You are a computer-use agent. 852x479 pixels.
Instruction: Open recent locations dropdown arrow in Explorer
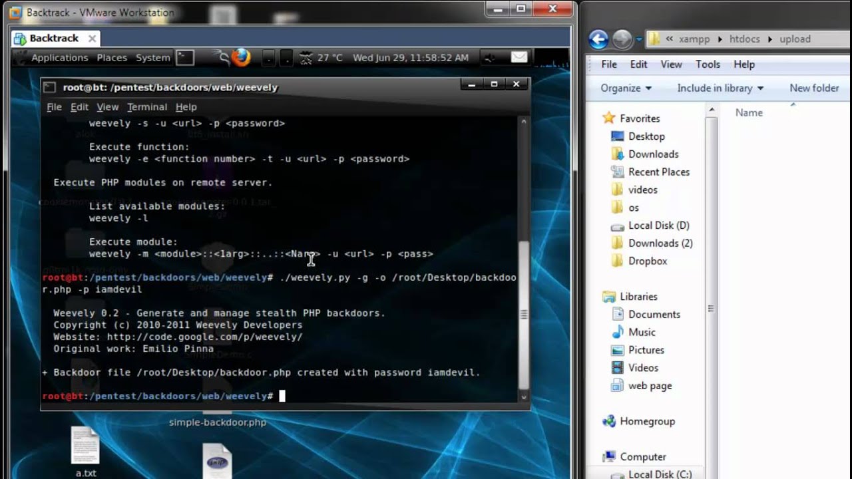tap(639, 39)
